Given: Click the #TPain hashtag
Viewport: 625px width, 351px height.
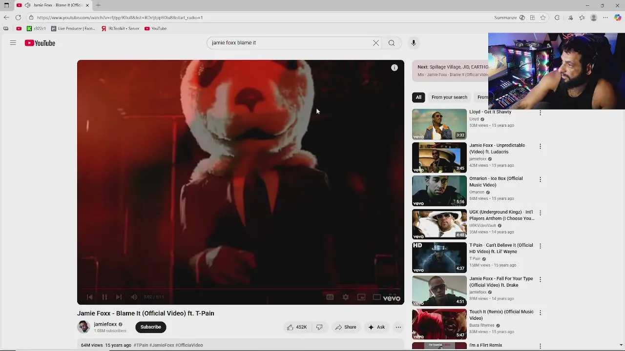Looking at the screenshot, I should pos(141,345).
